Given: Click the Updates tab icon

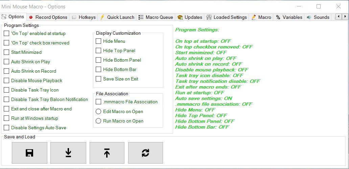Looking at the screenshot, I should [x=180, y=17].
